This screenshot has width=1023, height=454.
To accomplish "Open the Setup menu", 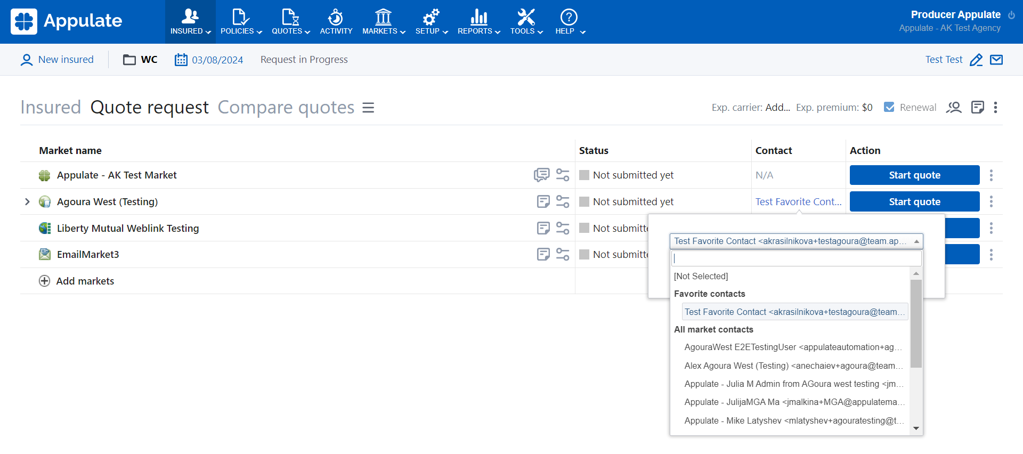I will [431, 22].
